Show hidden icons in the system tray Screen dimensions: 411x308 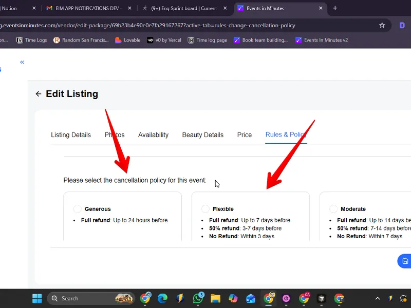[378, 298]
